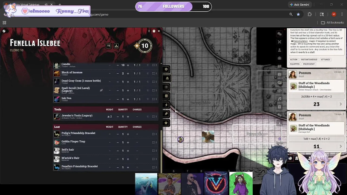The width and height of the screenshot is (347, 195).
Task: Bookmark page with the star icon
Action: 298,14
